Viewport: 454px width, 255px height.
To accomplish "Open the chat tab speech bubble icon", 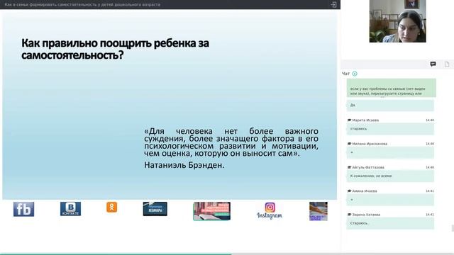I will (433, 64).
